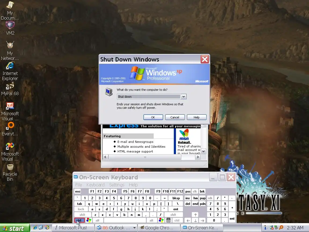
Task: Toggle the left ctrl key on keyboard
Action: pyautogui.click(x=79, y=220)
